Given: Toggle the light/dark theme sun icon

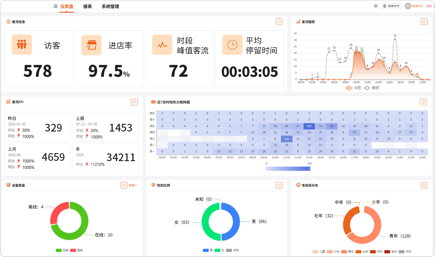Looking at the screenshot, I should [x=376, y=6].
